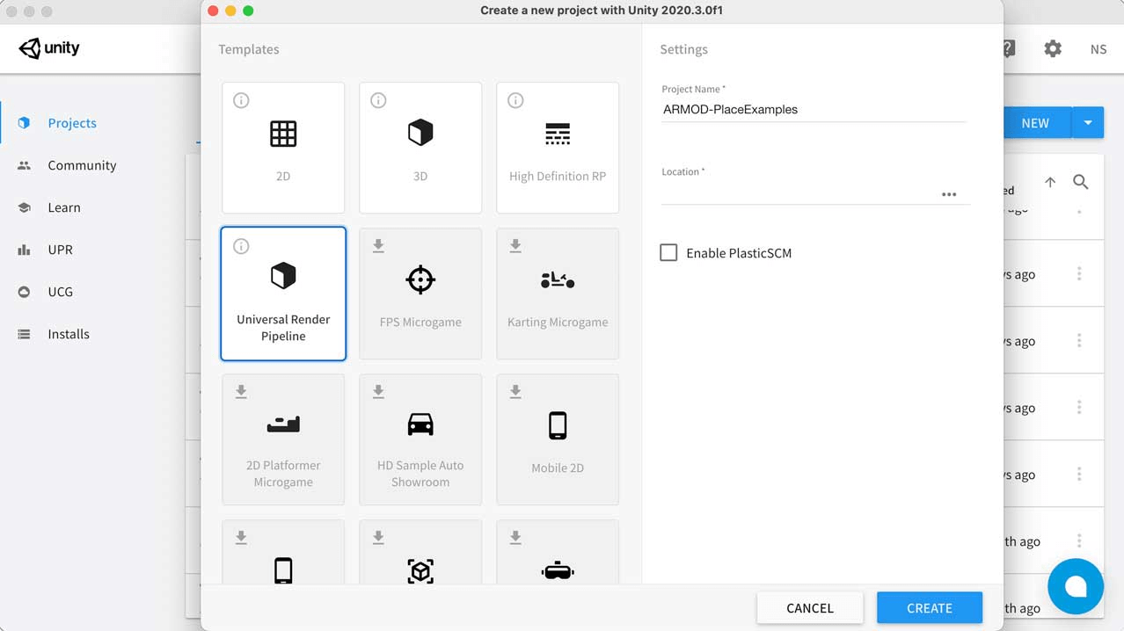Enable PlasticSCM checkbox
The height and width of the screenshot is (631, 1124).
pyautogui.click(x=668, y=253)
